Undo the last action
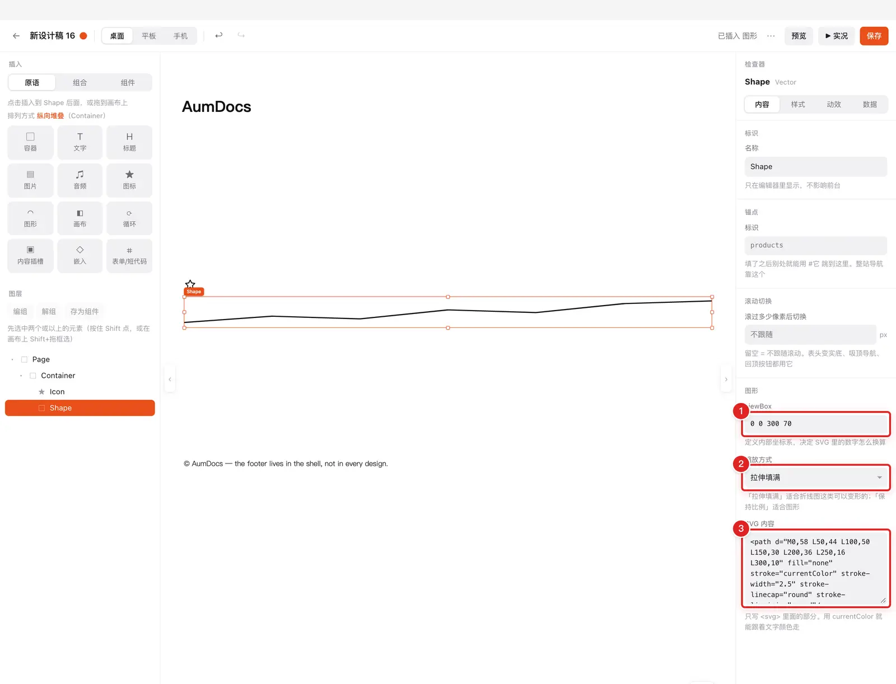The image size is (896, 684). [x=219, y=35]
